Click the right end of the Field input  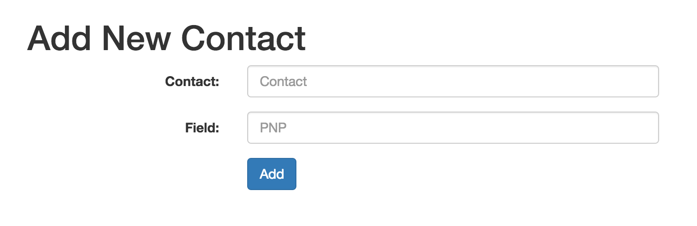[649, 128]
